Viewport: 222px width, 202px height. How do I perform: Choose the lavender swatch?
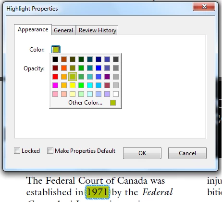107,94
